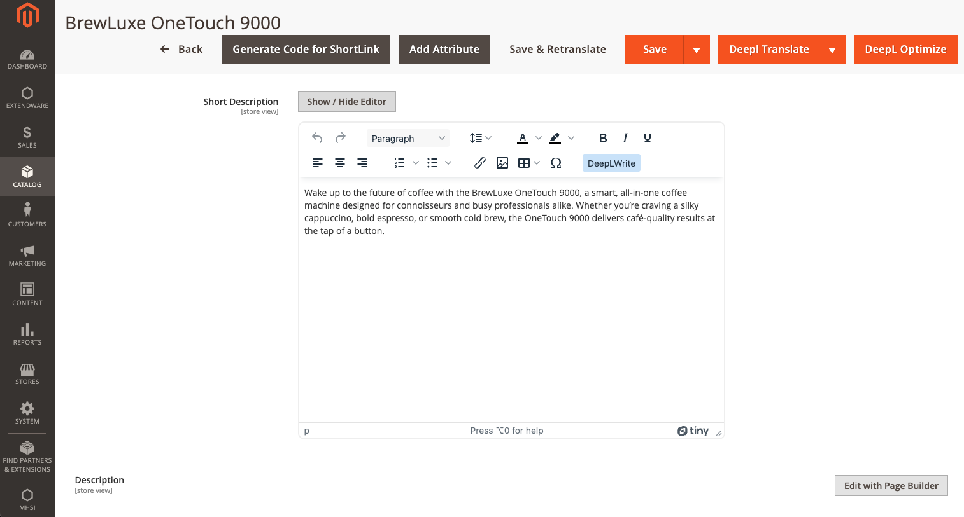
Task: Click Generate Code for ShortLink
Action: point(306,50)
